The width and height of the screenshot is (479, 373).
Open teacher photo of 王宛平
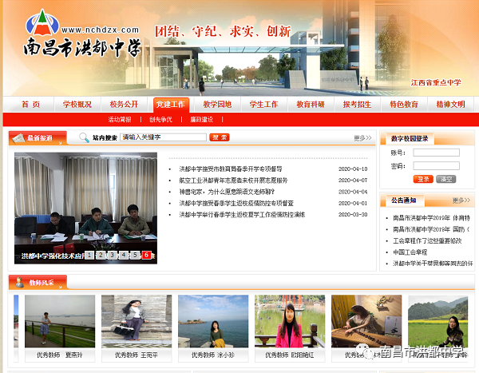[x=137, y=321]
